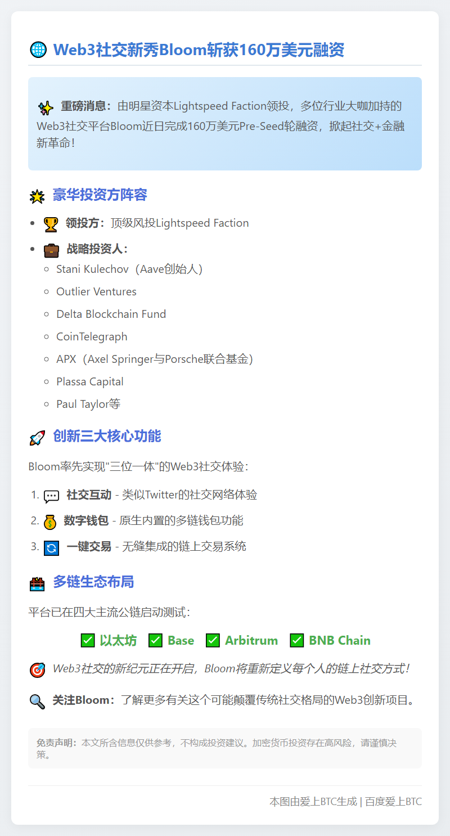The image size is (450, 836).
Task: Click the target icon before the italic slogan
Action: [37, 670]
